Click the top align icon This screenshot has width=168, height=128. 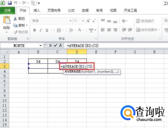[103, 20]
